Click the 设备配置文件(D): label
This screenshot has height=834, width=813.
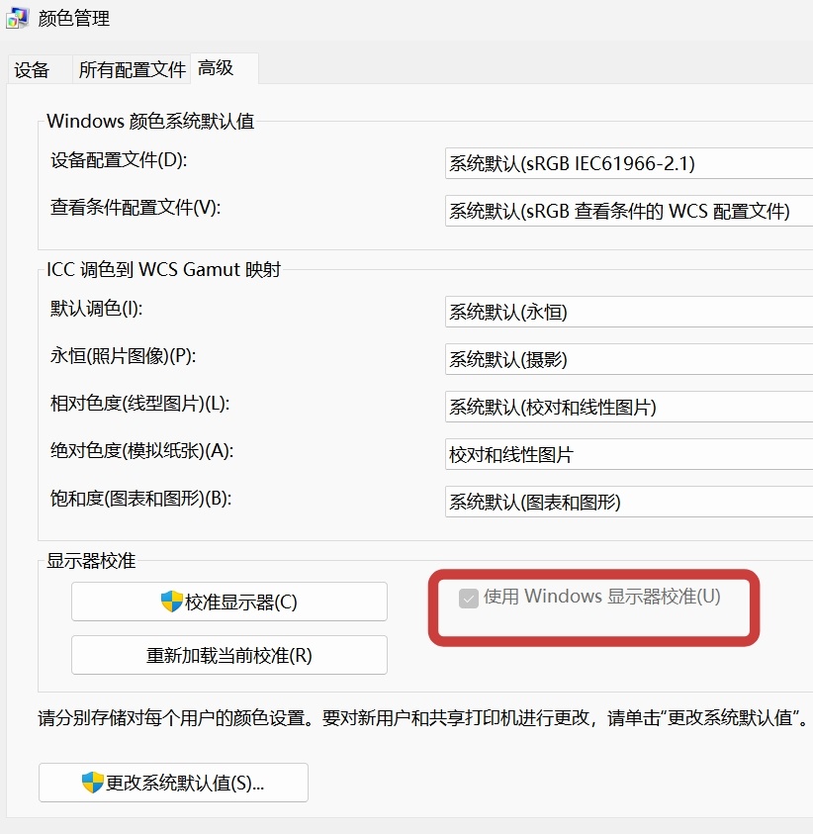tap(119, 160)
